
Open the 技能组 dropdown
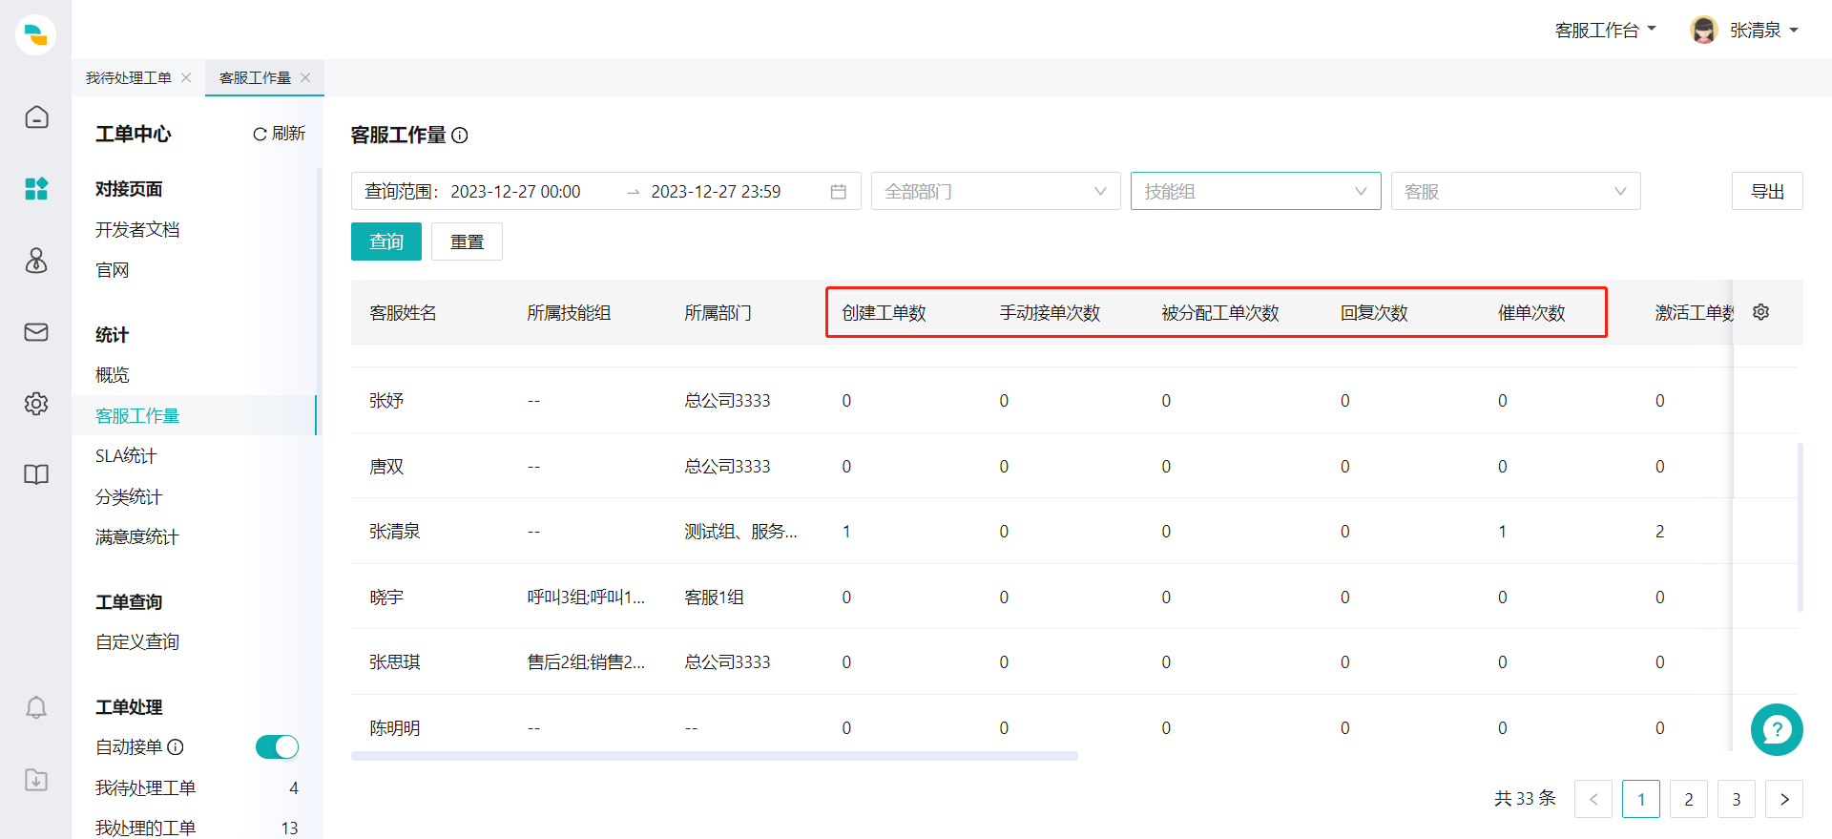pos(1256,191)
